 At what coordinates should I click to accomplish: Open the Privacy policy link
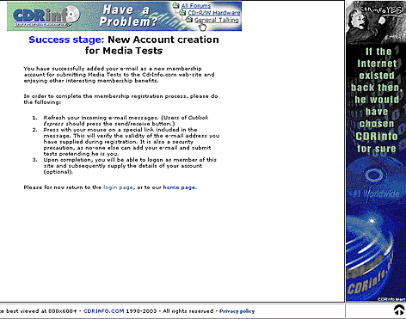click(x=237, y=311)
